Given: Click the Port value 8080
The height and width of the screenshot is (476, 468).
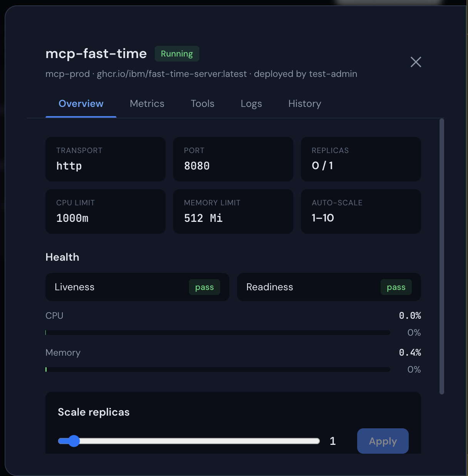Looking at the screenshot, I should [x=197, y=166].
